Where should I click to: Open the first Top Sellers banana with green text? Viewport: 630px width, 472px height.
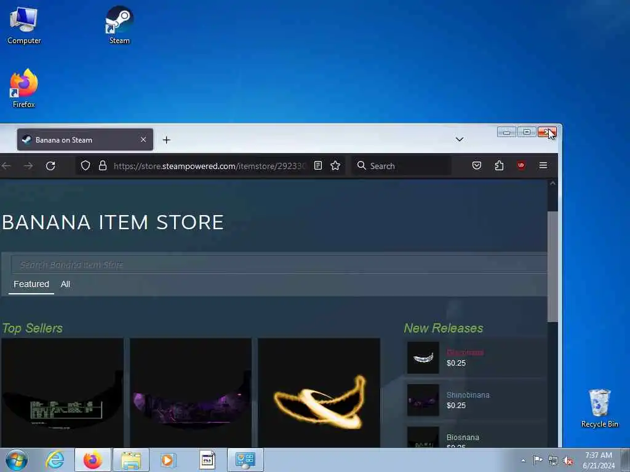(x=62, y=393)
